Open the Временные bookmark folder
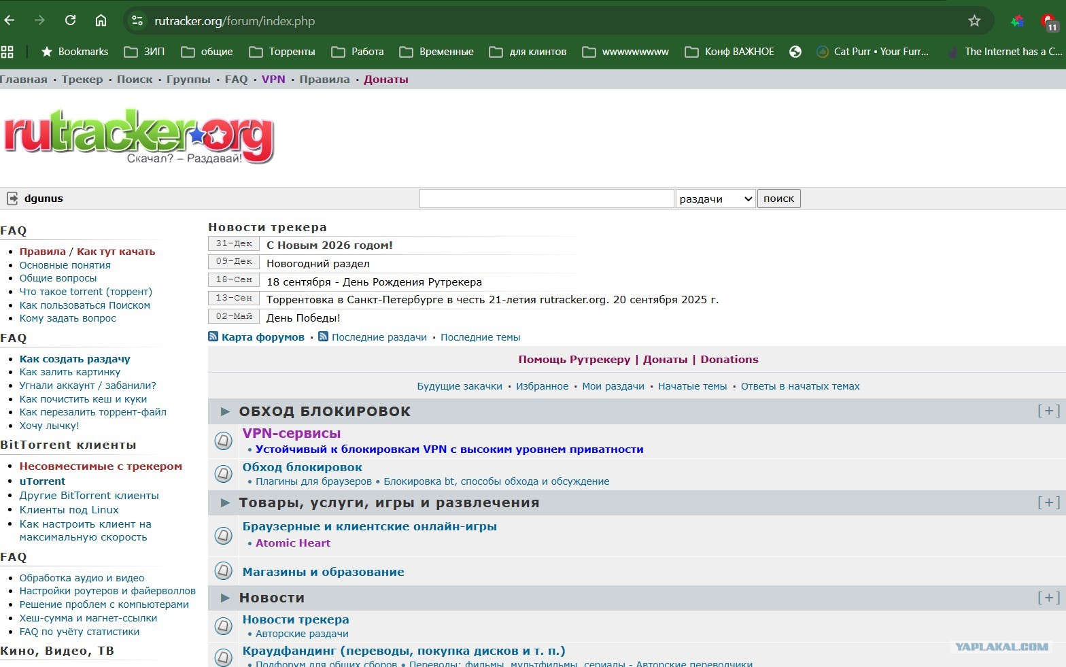The image size is (1066, 667). [x=436, y=52]
